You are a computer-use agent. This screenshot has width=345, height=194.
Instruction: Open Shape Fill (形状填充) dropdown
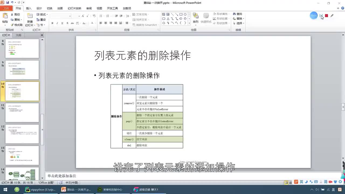[221, 14]
